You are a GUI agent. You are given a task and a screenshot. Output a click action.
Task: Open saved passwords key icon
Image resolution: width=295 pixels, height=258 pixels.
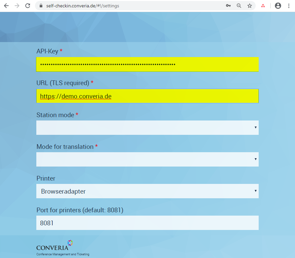coord(228,6)
